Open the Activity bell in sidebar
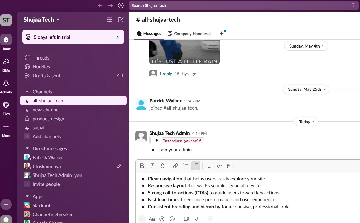The width and height of the screenshot is (360, 223). point(6,87)
